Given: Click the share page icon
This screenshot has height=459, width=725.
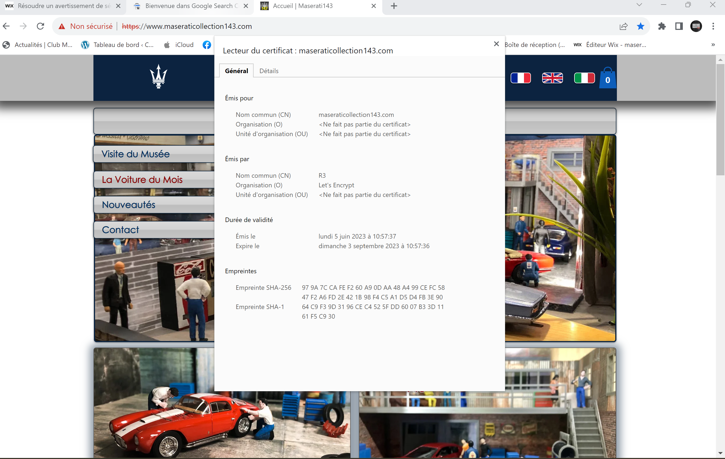Looking at the screenshot, I should (x=623, y=26).
